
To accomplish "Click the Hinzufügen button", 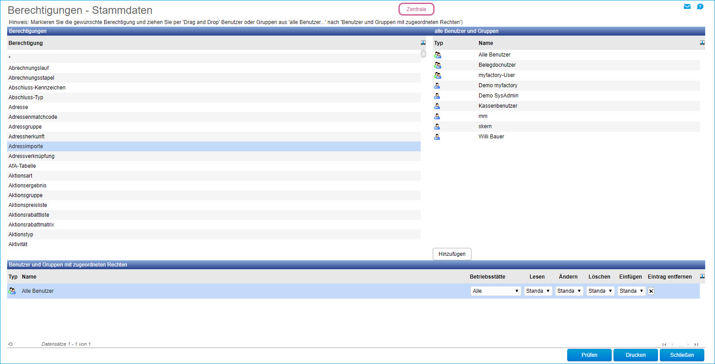I will point(452,254).
